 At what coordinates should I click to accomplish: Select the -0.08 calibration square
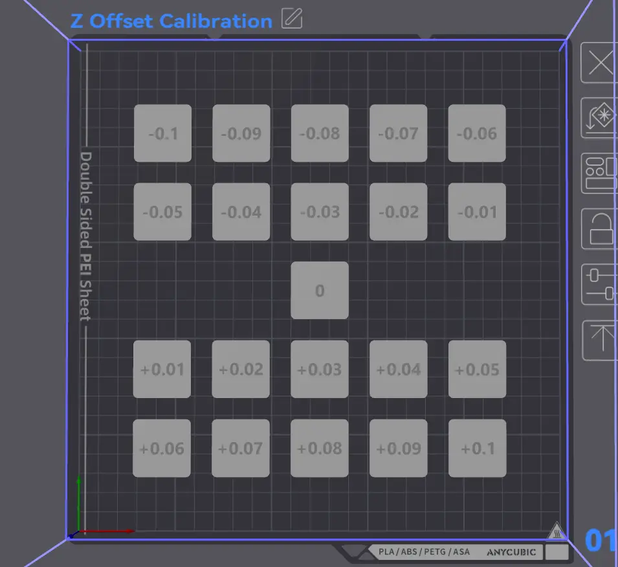coord(320,133)
